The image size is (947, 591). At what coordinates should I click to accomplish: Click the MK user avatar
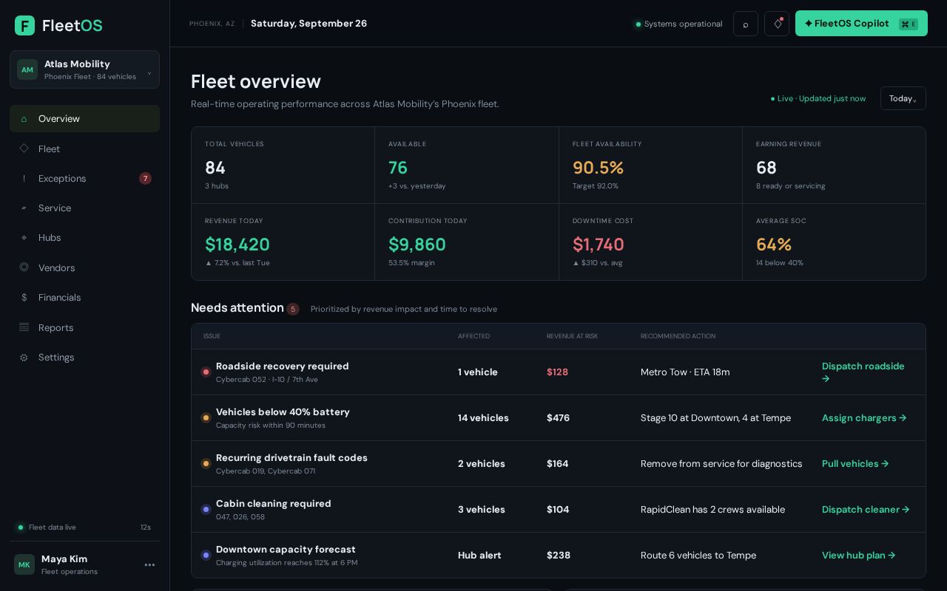(24, 564)
